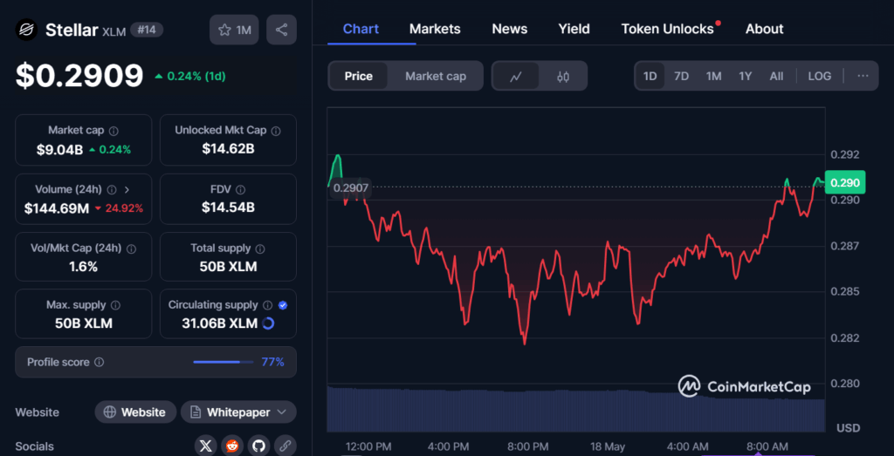Open Vol/Mkt Cap (24h) info icon
This screenshot has width=894, height=456.
click(131, 248)
